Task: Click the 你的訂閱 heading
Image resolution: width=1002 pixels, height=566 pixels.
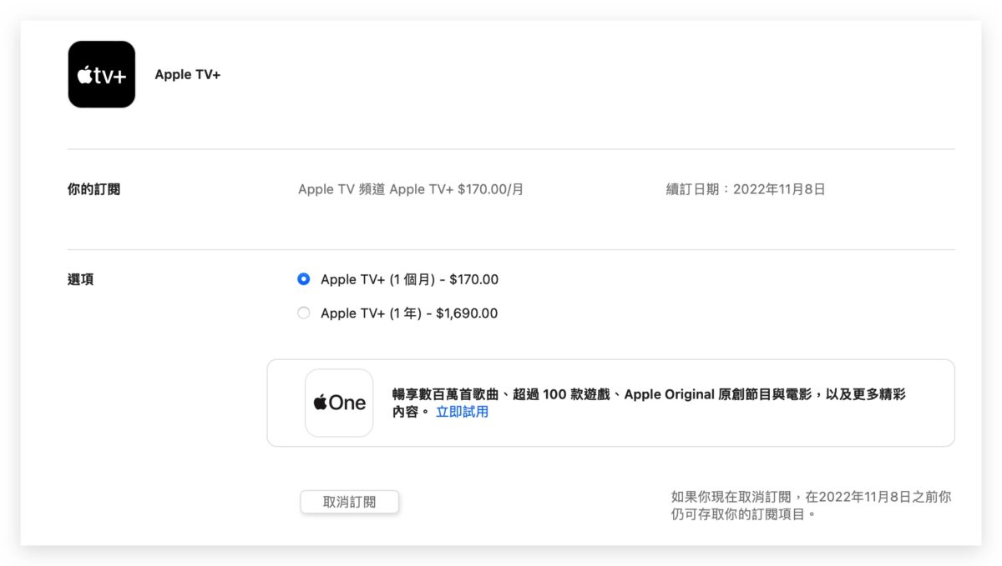Action: point(94,189)
